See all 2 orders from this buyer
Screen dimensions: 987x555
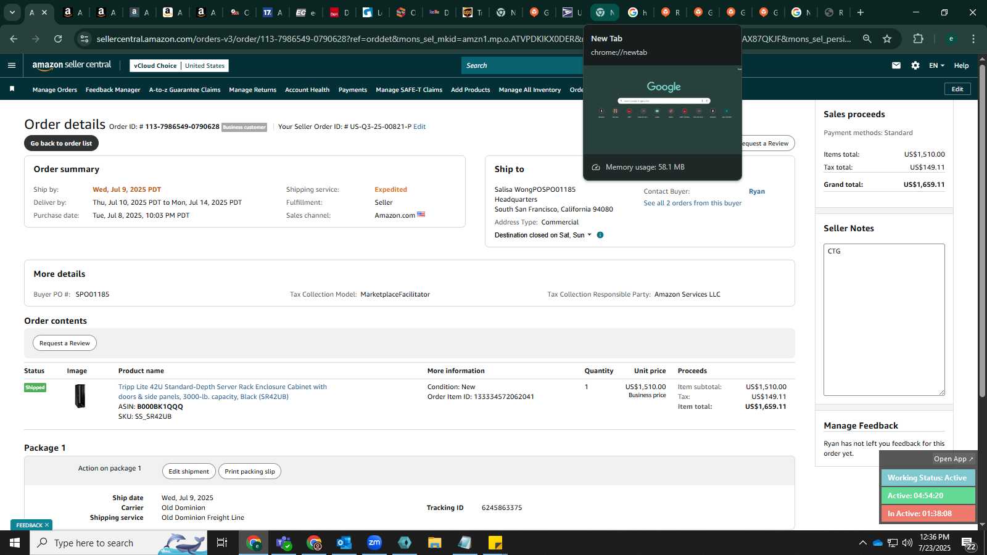(x=693, y=203)
